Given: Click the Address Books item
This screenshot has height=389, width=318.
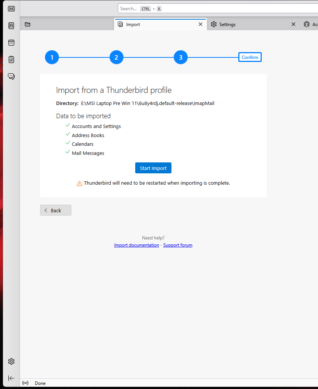Looking at the screenshot, I should [x=88, y=135].
